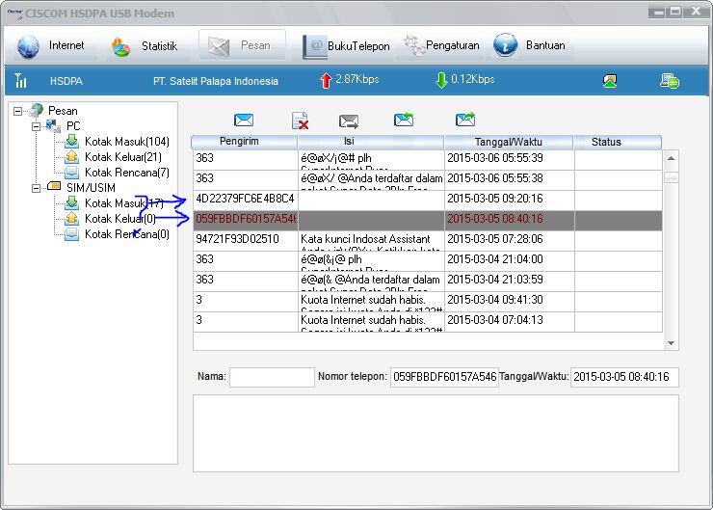The image size is (713, 510).
Task: Open PC Kotak Keluar(21) folder
Action: 122,157
